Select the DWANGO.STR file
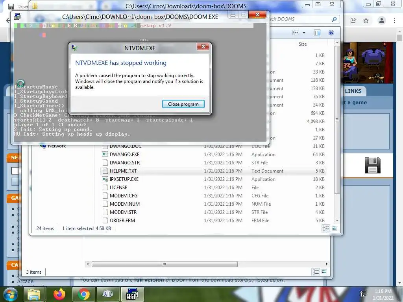This screenshot has width=403, height=302. click(125, 162)
